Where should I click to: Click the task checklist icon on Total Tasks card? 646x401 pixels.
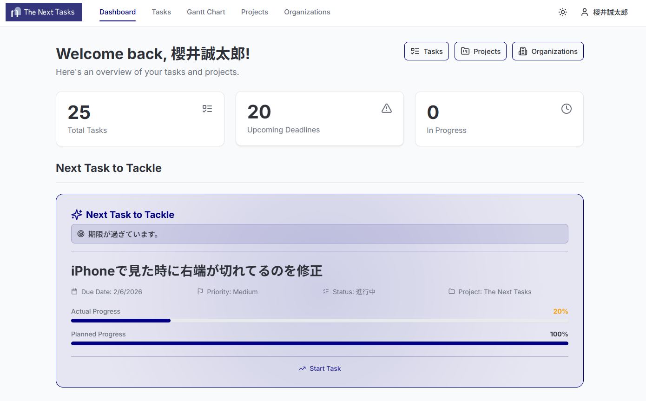207,108
